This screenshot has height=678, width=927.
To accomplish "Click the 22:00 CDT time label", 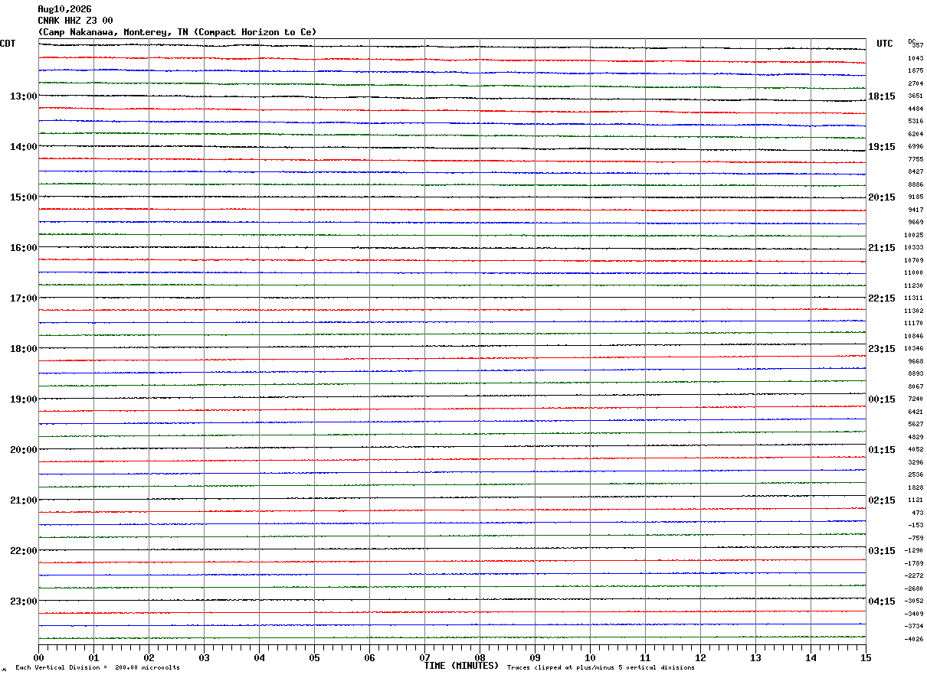I will tap(23, 551).
